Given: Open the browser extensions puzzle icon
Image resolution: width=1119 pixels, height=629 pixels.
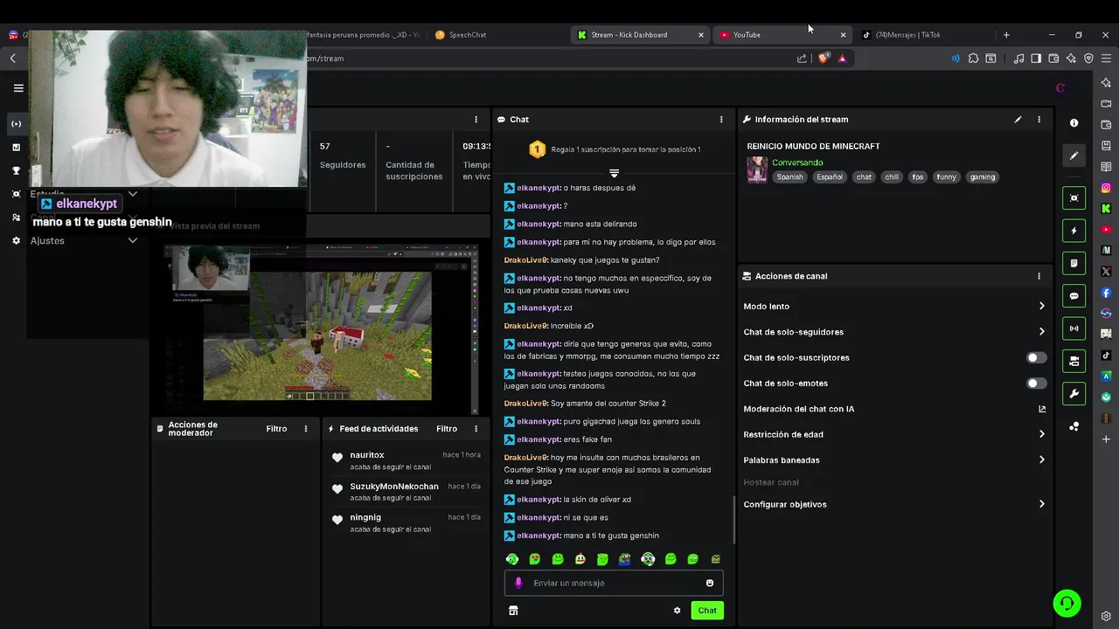Looking at the screenshot, I should tap(973, 59).
